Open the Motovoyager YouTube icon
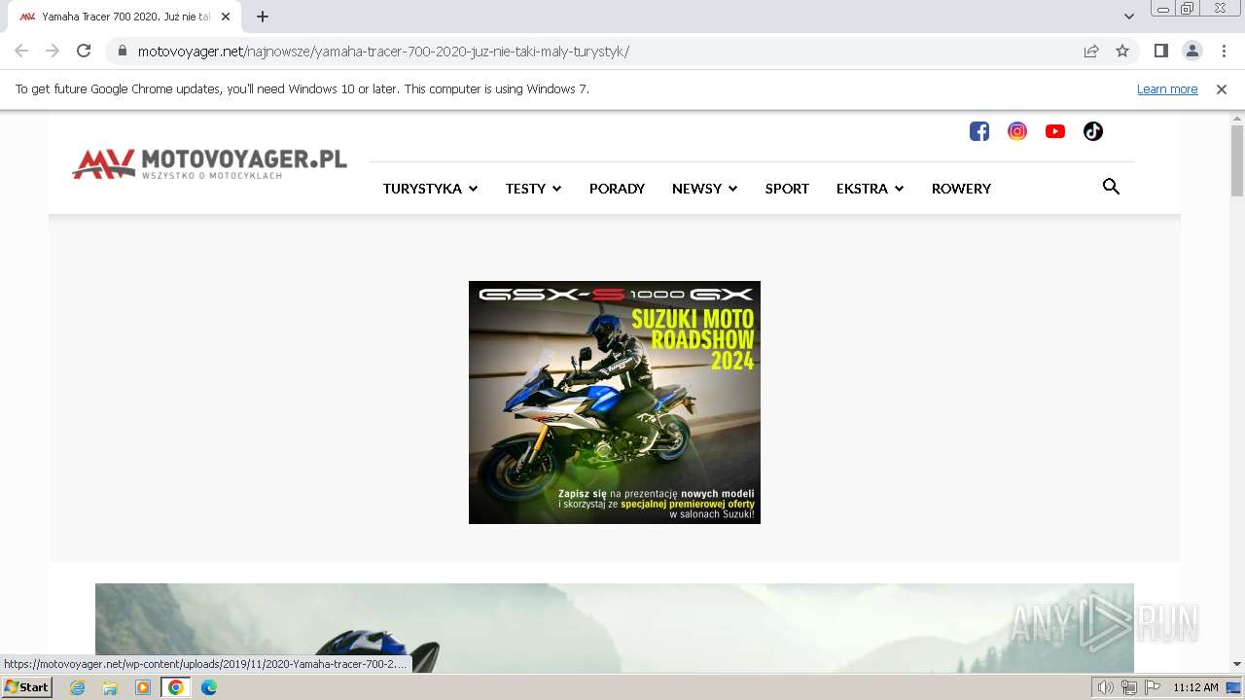The width and height of the screenshot is (1245, 700). pyautogui.click(x=1055, y=131)
